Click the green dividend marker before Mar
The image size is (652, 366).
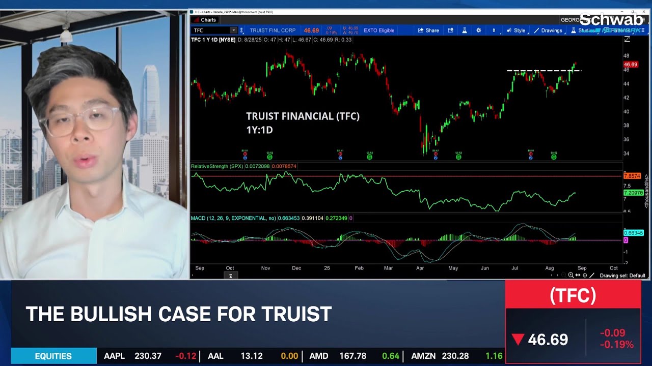click(369, 157)
